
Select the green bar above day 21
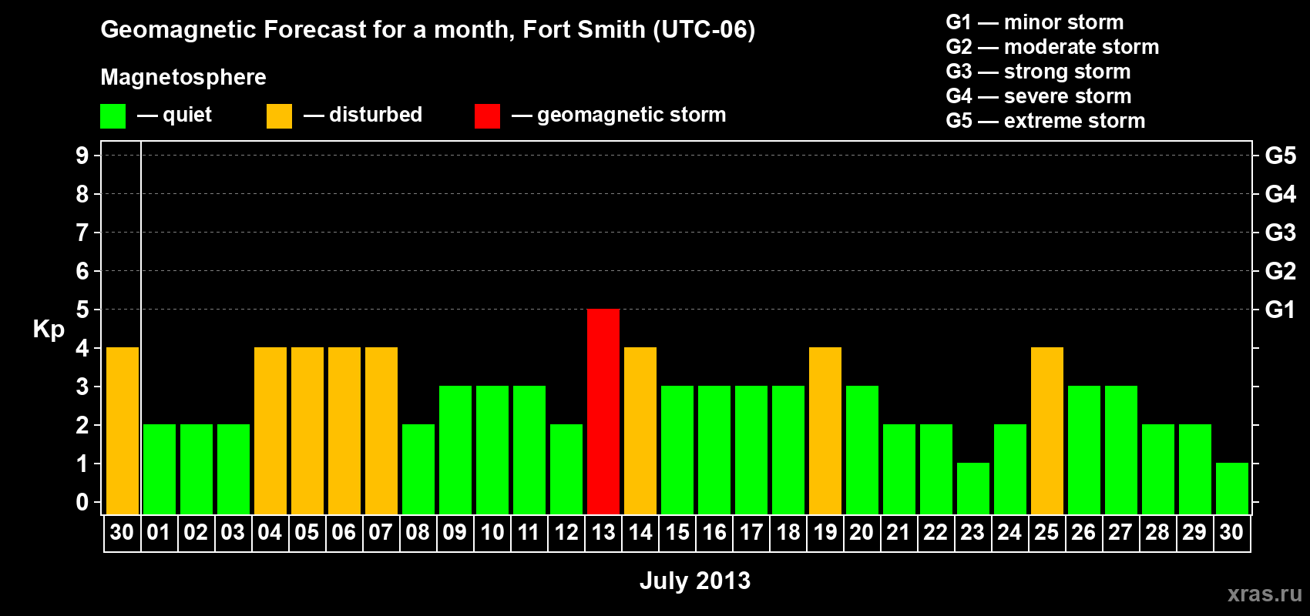899,469
